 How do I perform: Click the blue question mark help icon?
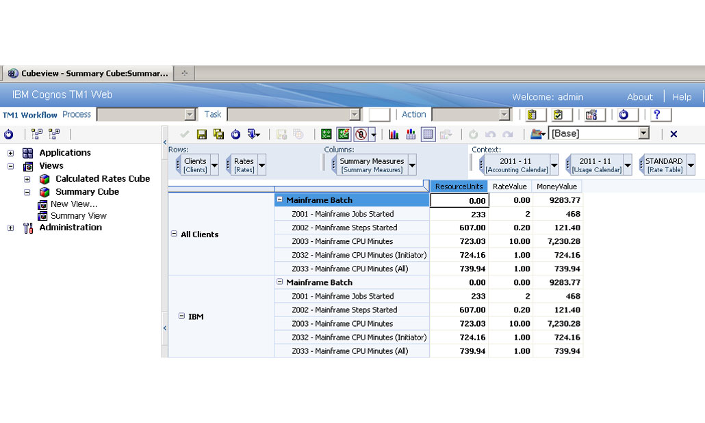[x=657, y=115]
